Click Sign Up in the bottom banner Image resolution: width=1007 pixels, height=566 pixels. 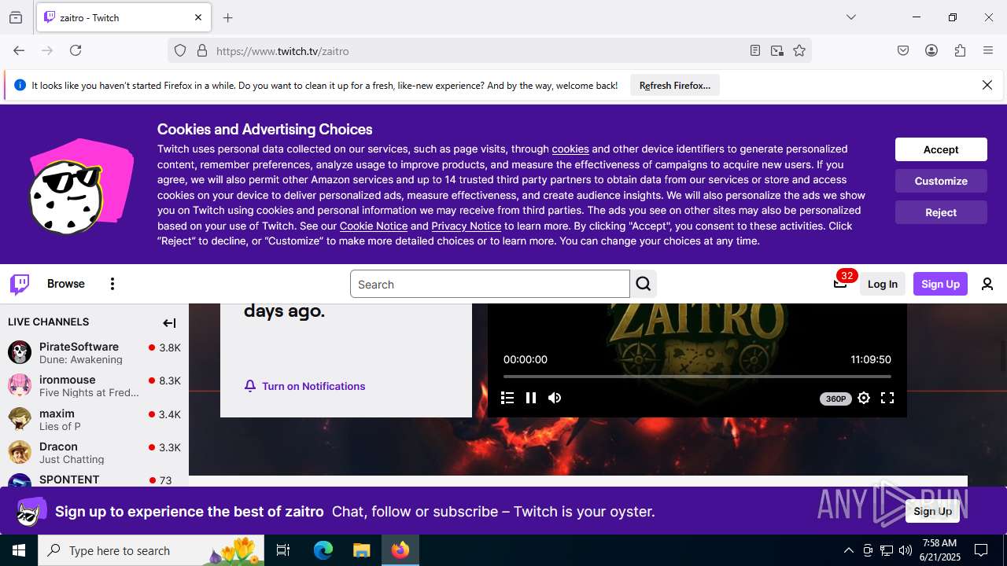click(933, 511)
